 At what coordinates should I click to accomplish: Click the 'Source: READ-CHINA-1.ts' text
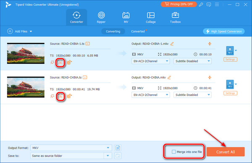pos(67,44)
